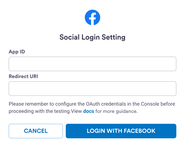Click 'for more guidance' text
Viewport: 185px width, 147px height.
(116, 111)
